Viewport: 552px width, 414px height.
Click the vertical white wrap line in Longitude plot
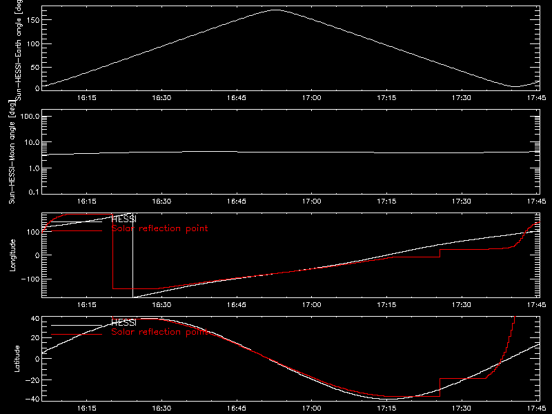132,255
